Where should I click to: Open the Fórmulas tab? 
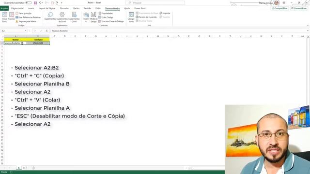[x=64, y=8]
